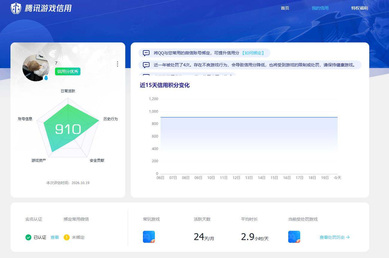
Task: Select the 我的信用 navigation tab
Action: click(320, 8)
